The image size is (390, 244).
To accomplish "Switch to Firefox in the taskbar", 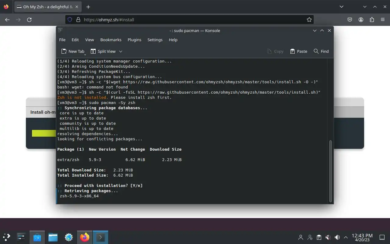I will pyautogui.click(x=85, y=237).
